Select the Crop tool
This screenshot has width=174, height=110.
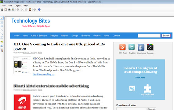pos(2,50)
